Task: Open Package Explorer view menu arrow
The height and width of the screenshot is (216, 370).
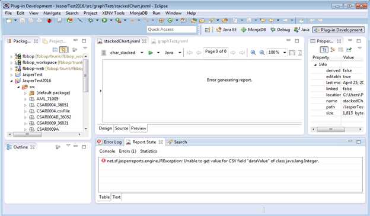Action: (85, 49)
